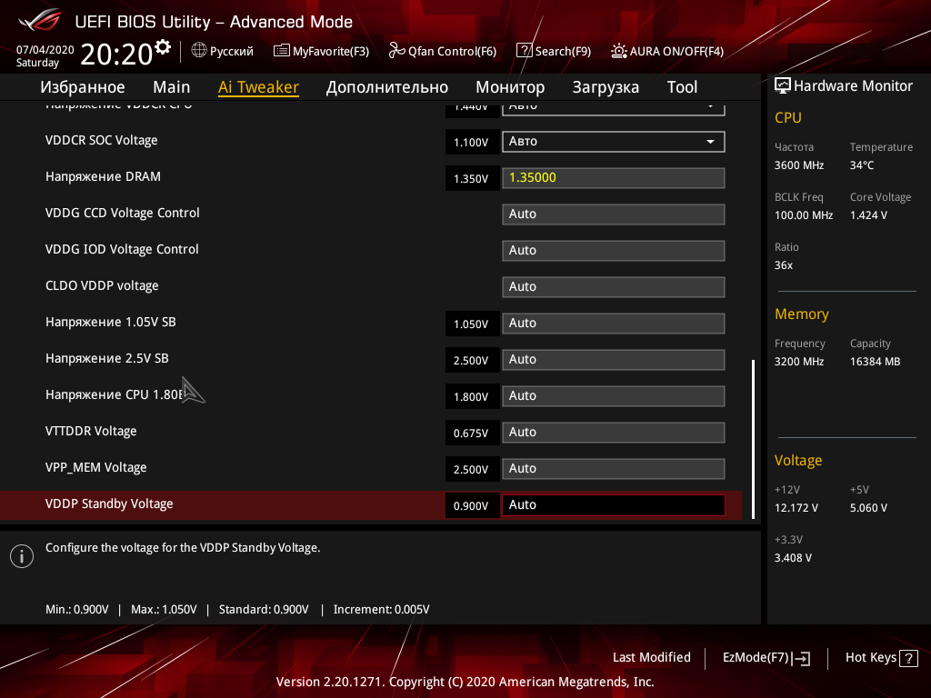Click the 1.100V current value

pyautogui.click(x=471, y=143)
